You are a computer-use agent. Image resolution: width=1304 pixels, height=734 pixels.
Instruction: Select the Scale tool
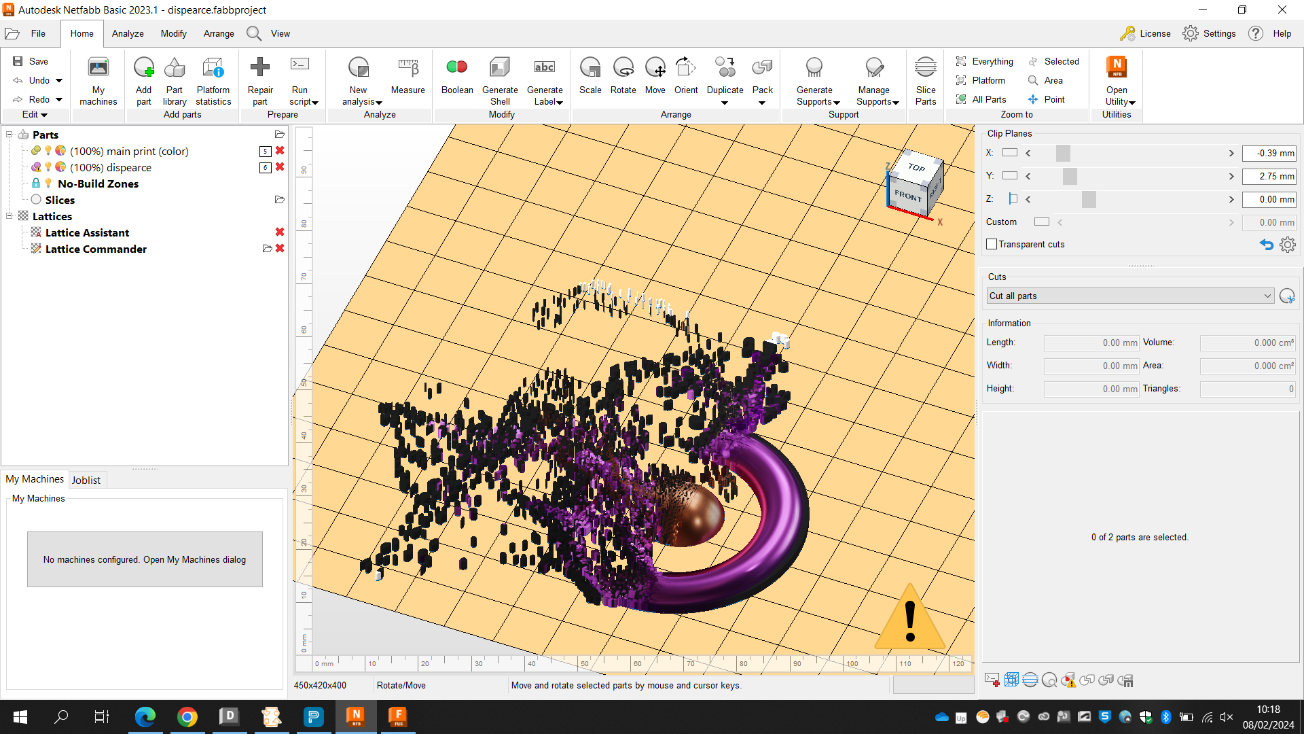coord(590,76)
